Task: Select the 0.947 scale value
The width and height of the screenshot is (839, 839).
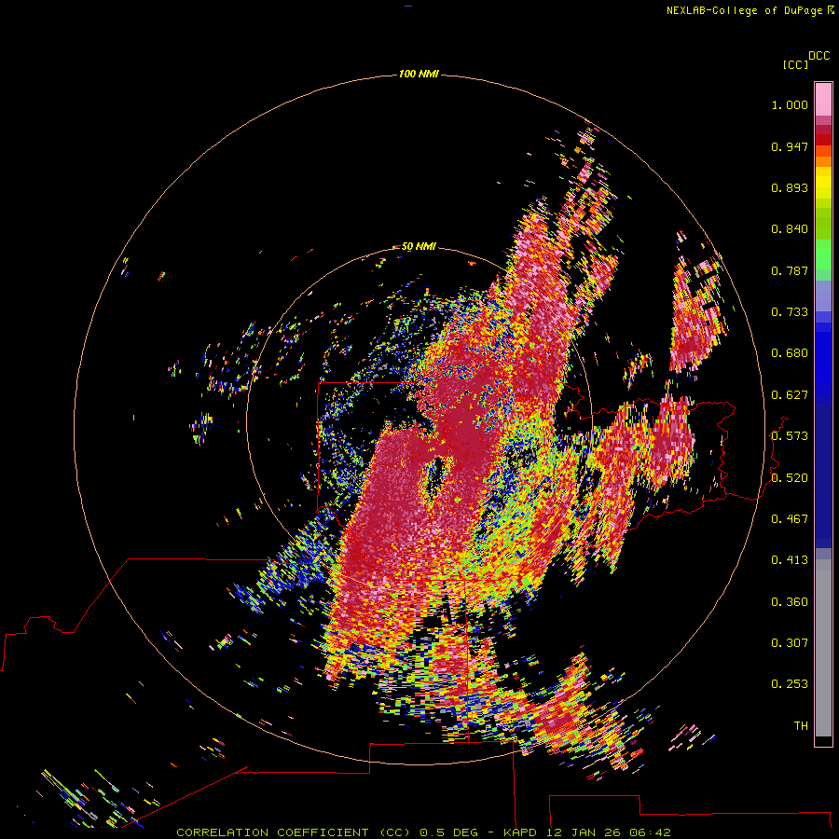Action: [790, 146]
